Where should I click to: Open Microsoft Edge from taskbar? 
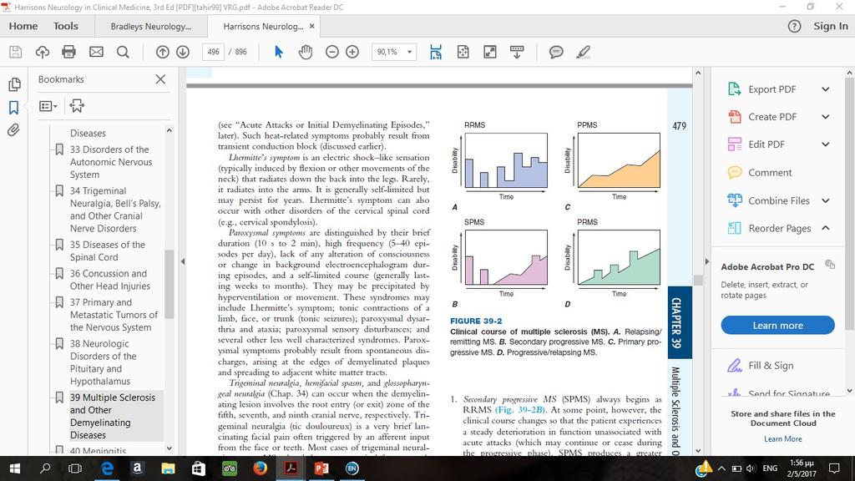pos(107,468)
